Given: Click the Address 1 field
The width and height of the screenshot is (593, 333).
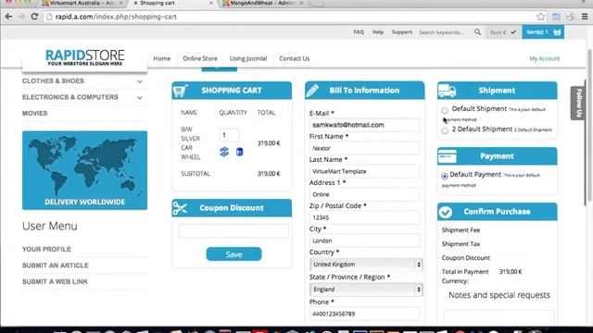Looking at the screenshot, I should click(x=364, y=194).
